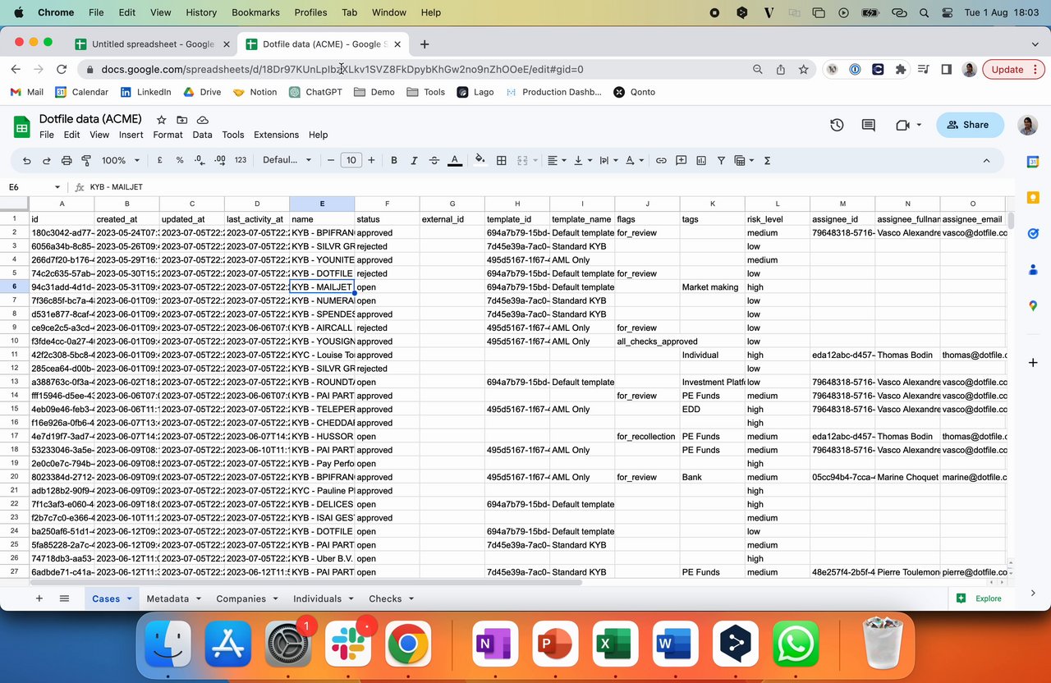Open the text color picker

(x=455, y=161)
